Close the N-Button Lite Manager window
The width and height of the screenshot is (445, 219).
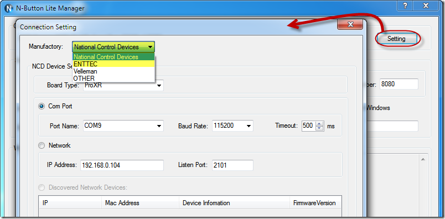tap(426, 6)
